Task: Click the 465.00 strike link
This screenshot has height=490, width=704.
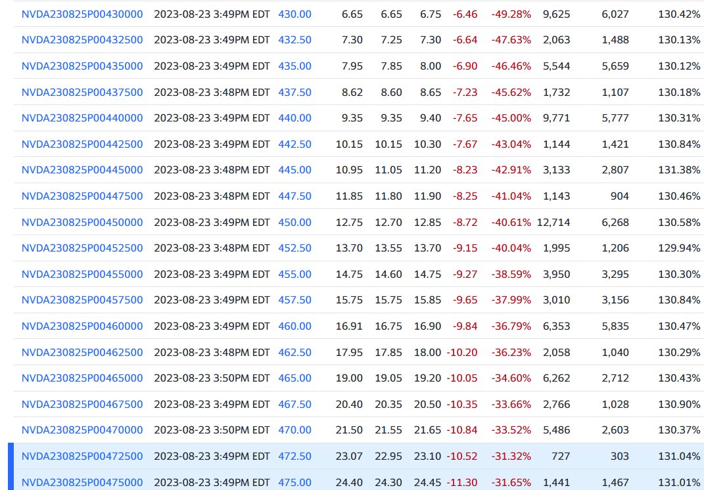Action: (x=294, y=378)
